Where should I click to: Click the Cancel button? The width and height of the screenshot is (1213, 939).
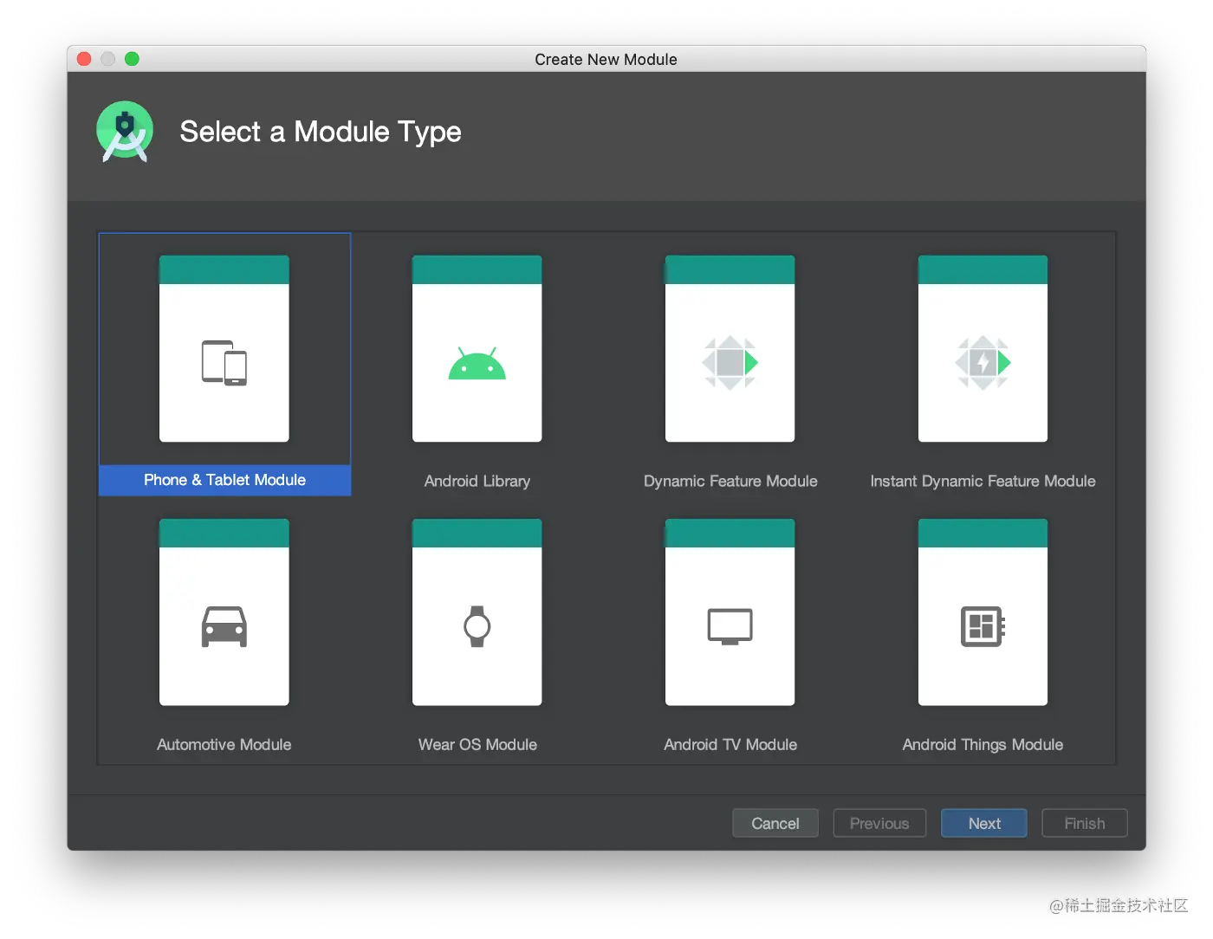[775, 823]
